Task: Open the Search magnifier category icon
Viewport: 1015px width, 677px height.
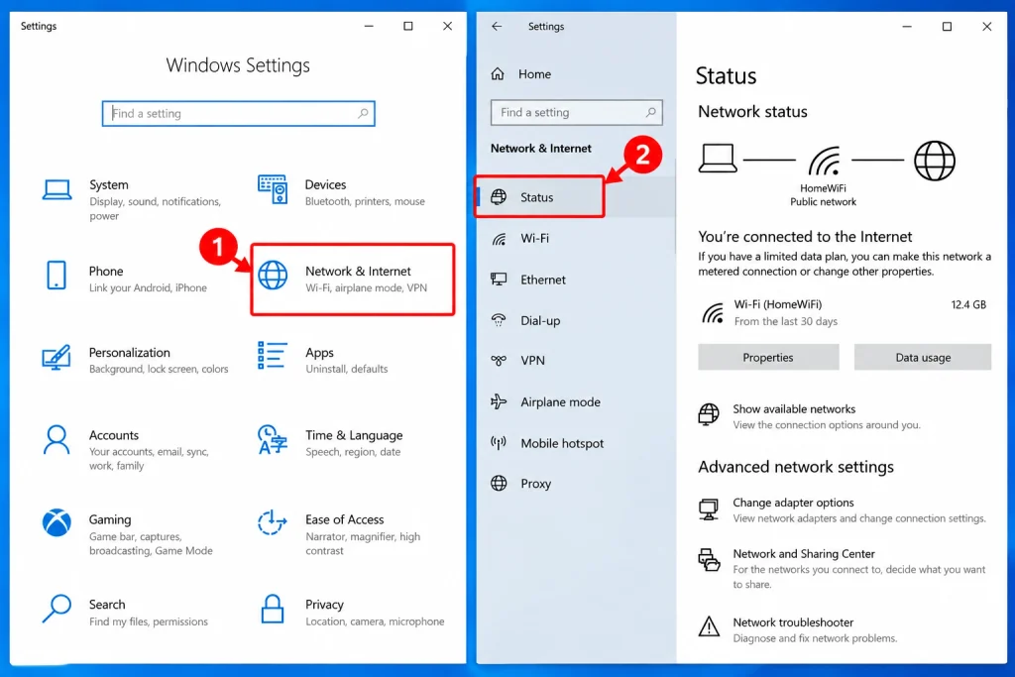Action: point(56,609)
